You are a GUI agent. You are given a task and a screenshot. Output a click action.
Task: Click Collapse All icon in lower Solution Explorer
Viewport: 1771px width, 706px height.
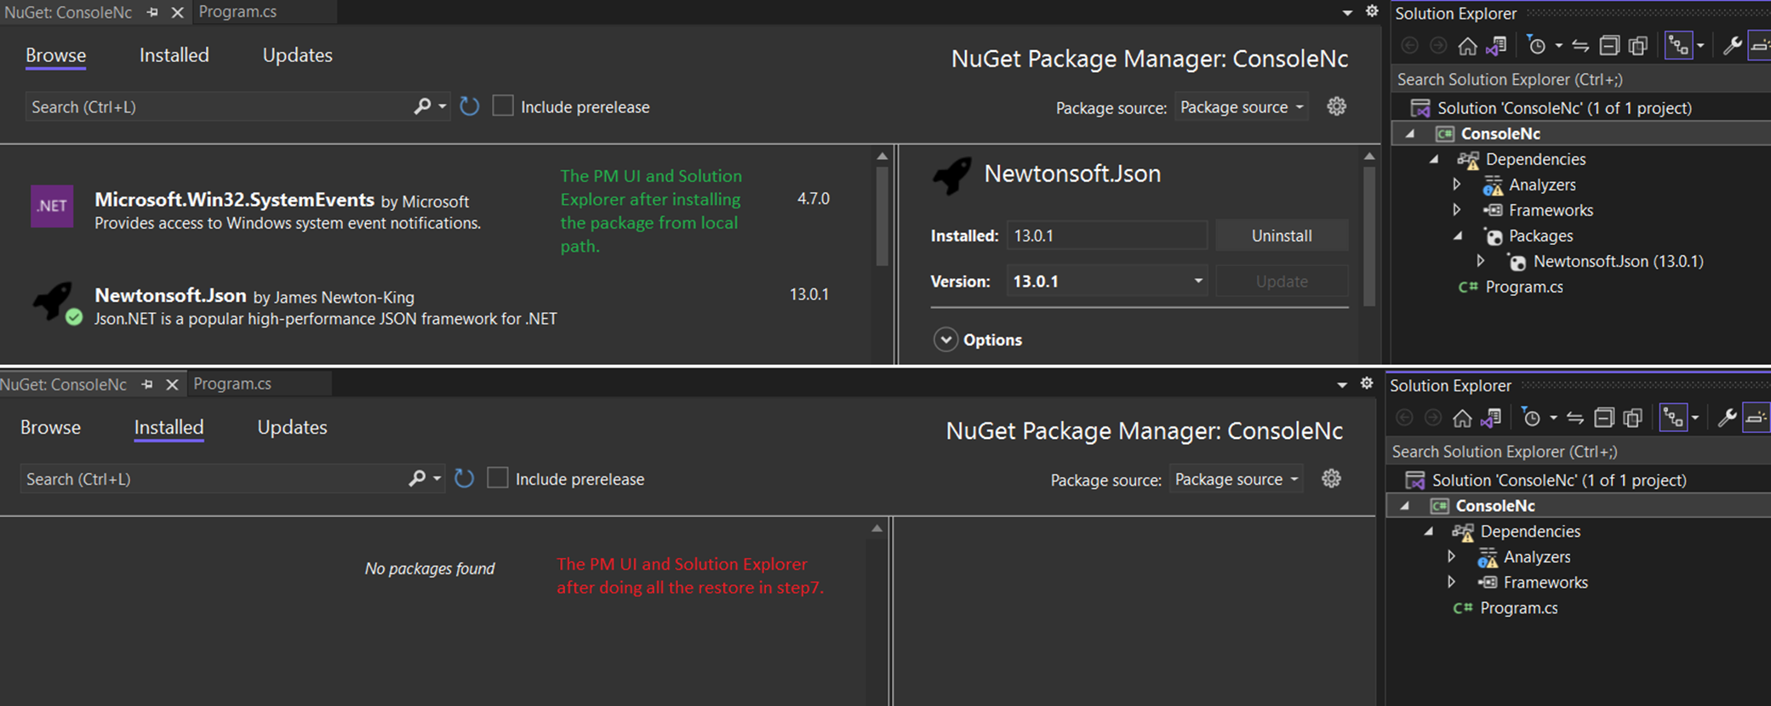tap(1604, 418)
